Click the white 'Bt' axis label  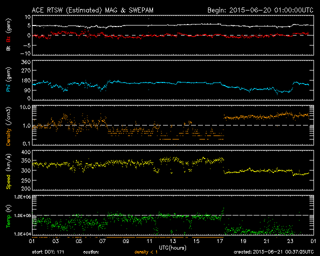(8, 48)
